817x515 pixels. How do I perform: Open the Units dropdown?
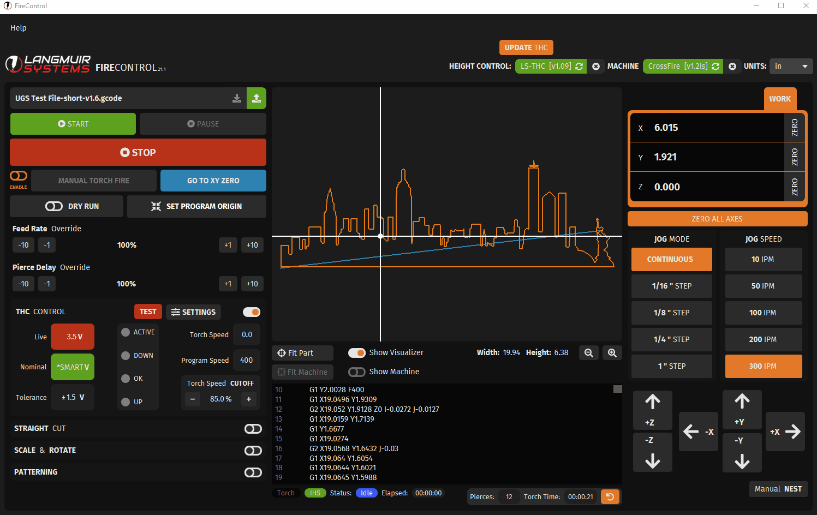point(791,66)
